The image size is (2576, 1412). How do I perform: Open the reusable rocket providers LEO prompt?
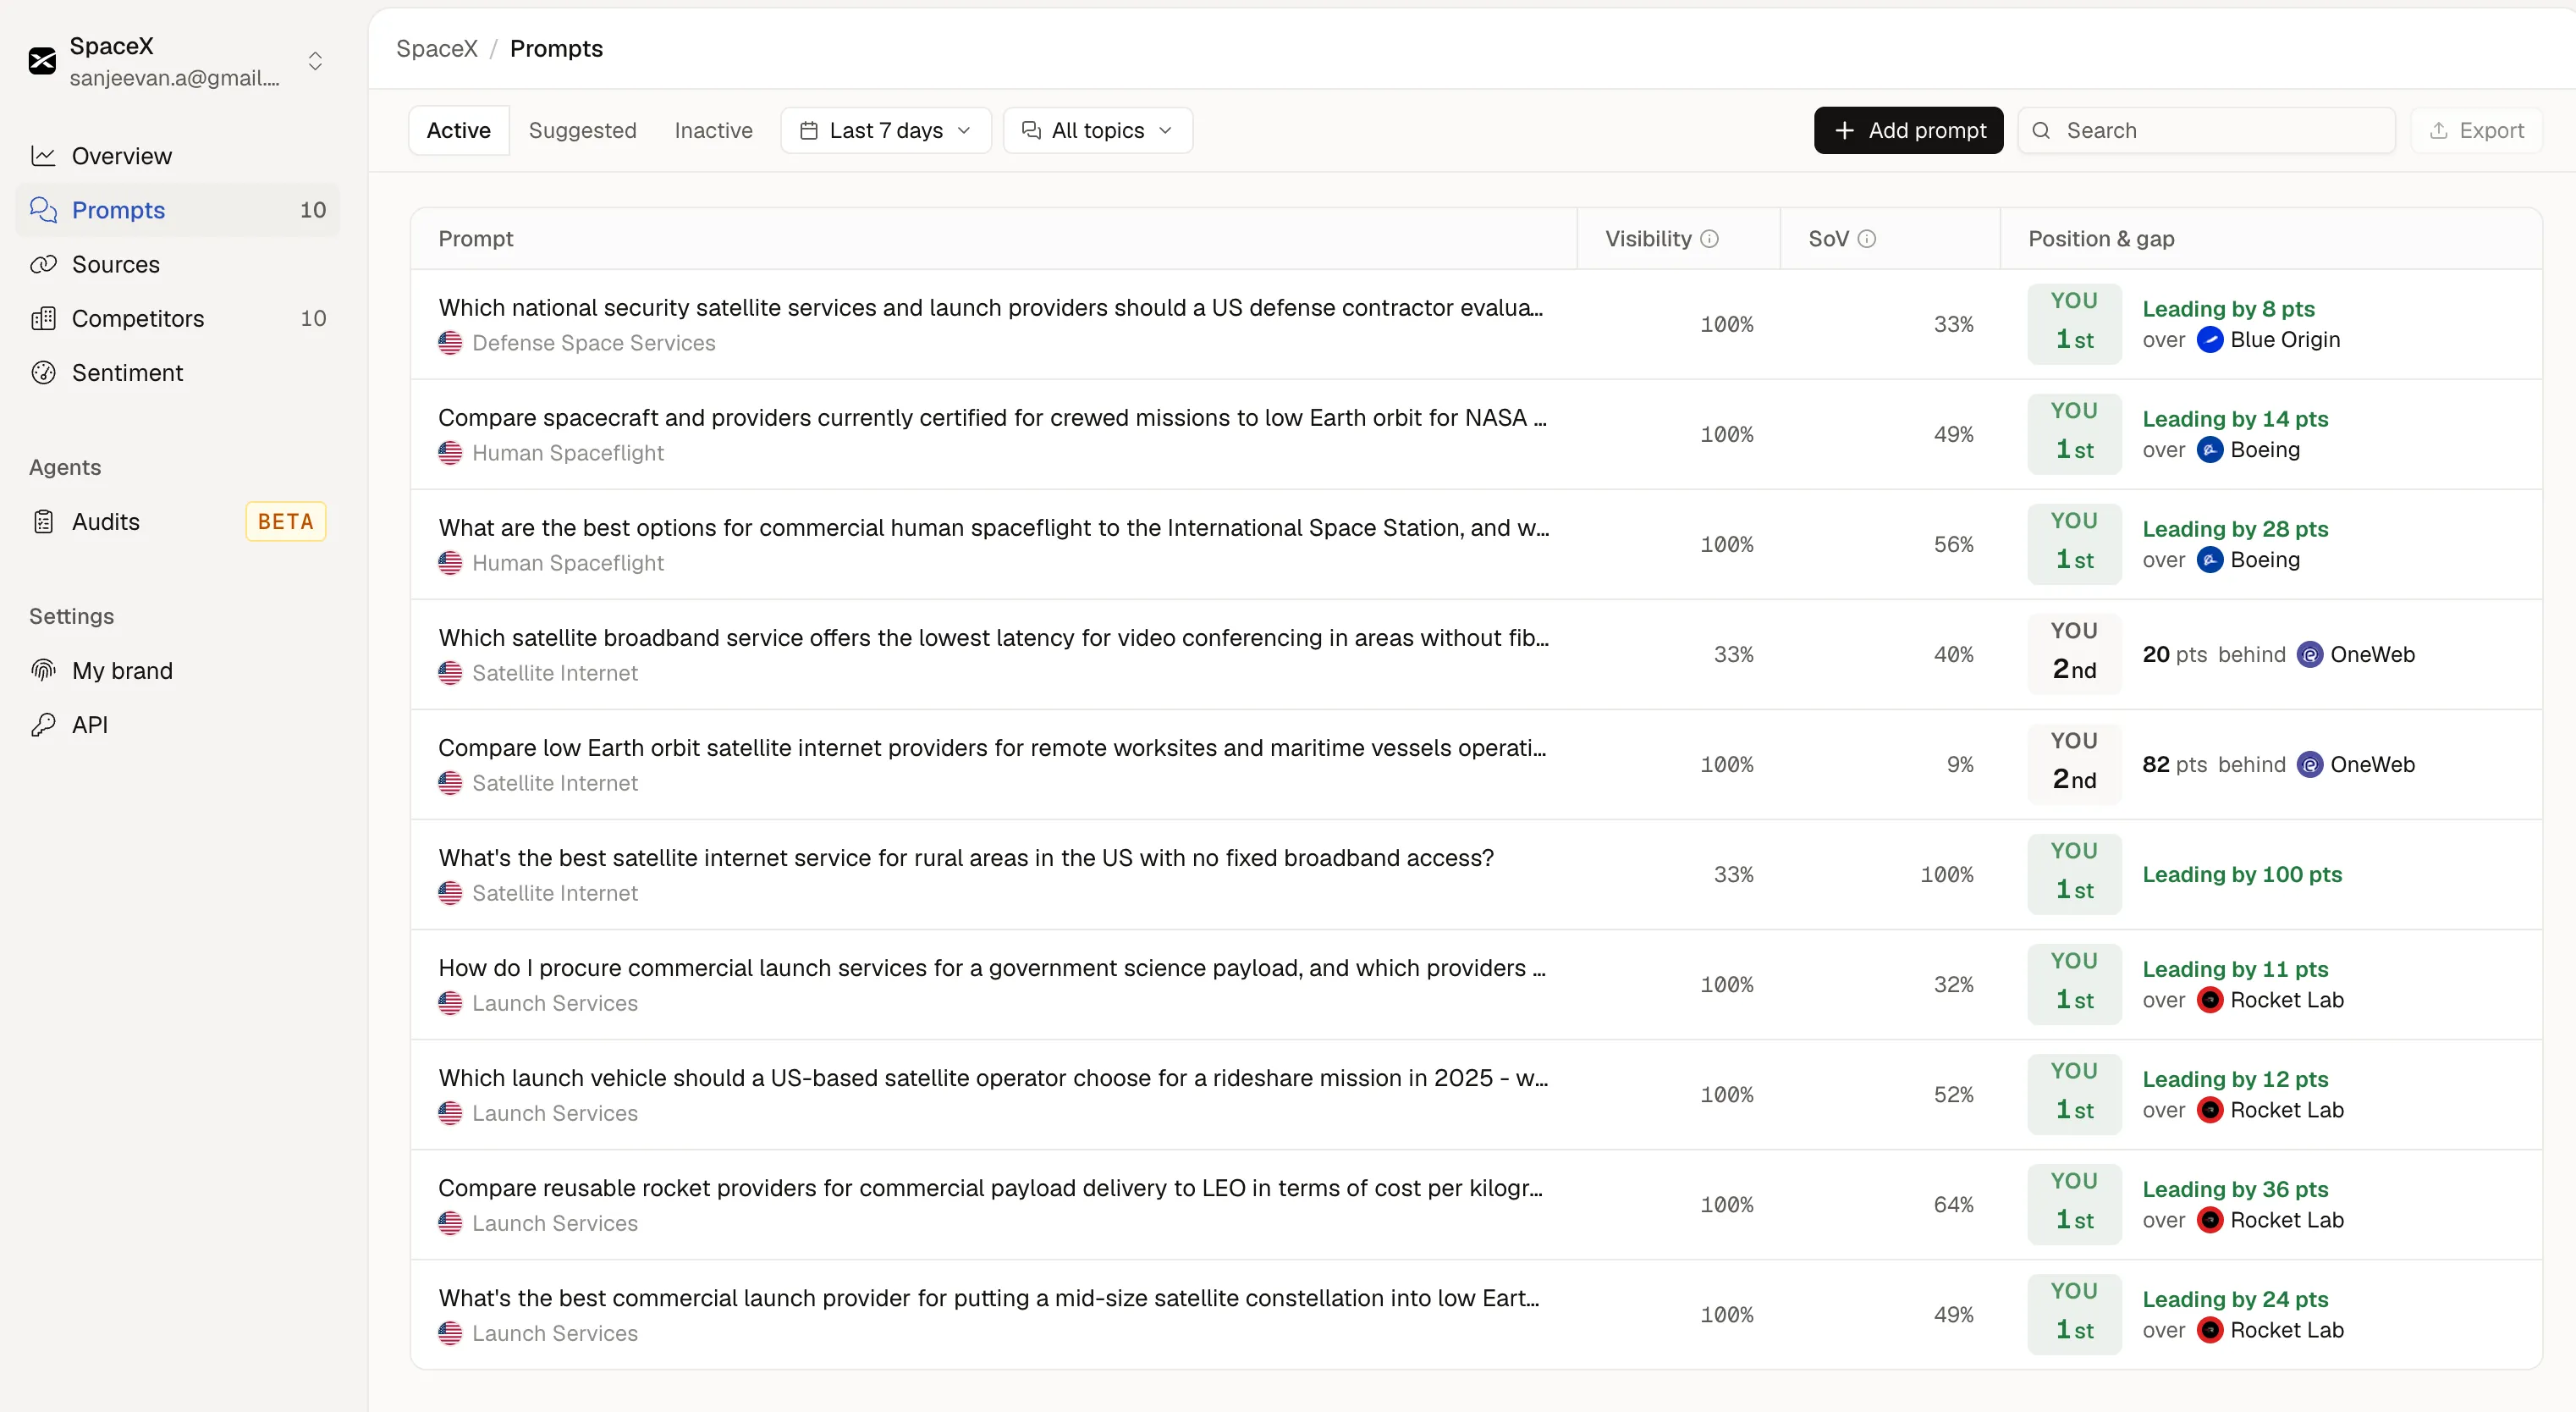pos(990,1187)
